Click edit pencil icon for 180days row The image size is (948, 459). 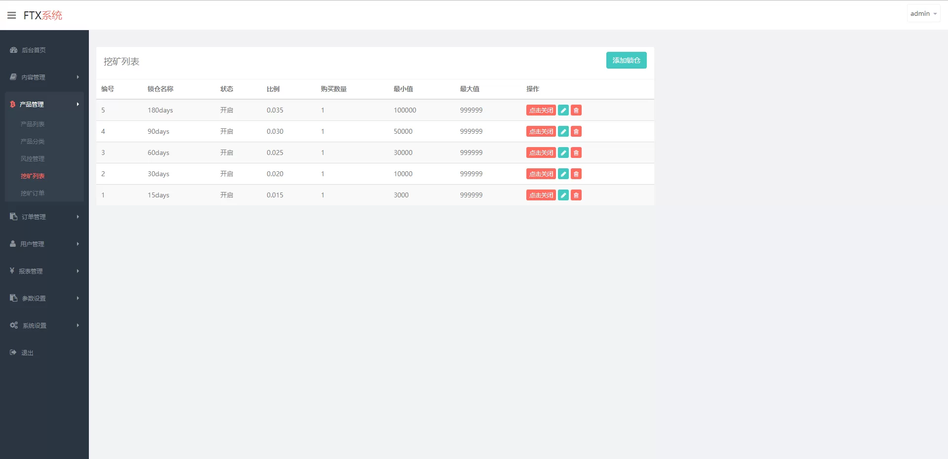point(563,110)
